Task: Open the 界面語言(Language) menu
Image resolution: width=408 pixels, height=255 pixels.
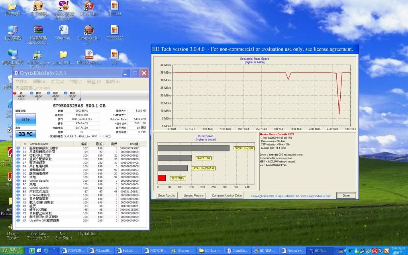Action: point(33,88)
